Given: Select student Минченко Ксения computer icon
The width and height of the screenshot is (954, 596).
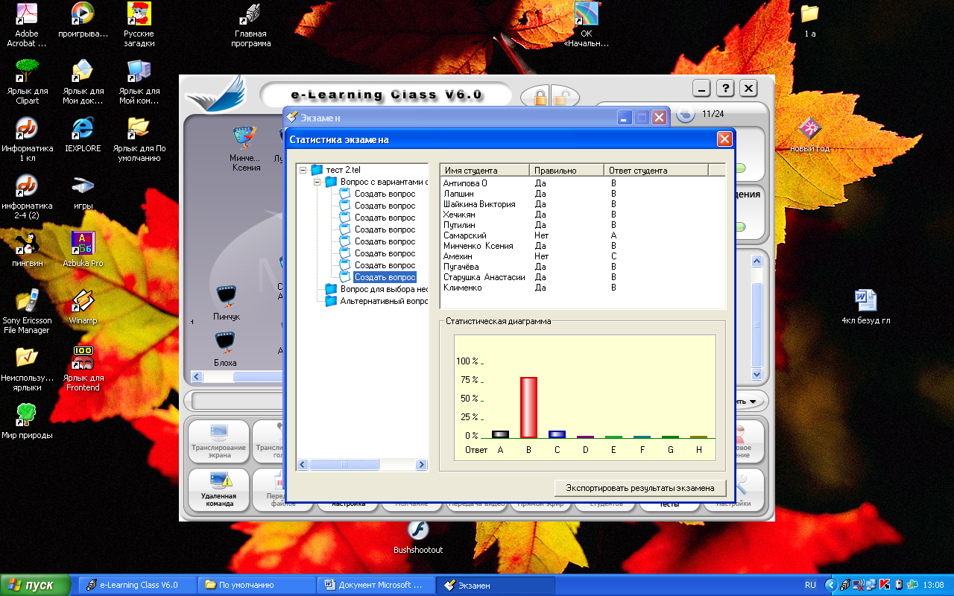Looking at the screenshot, I should pyautogui.click(x=245, y=148).
